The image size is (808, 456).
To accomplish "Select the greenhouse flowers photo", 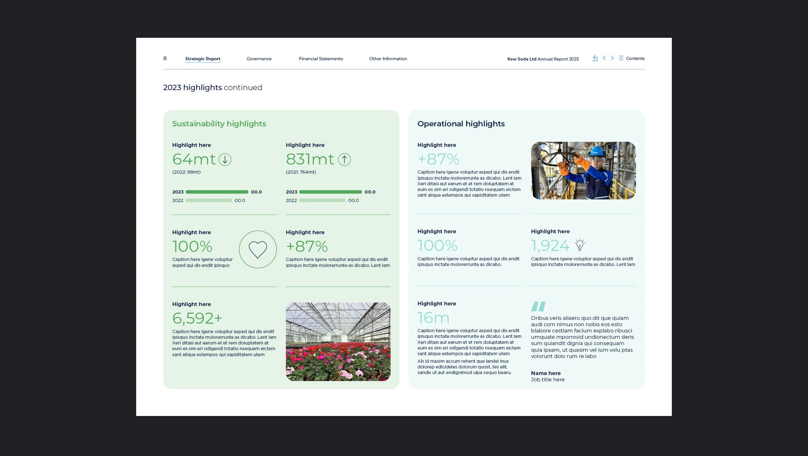I will (x=338, y=341).
